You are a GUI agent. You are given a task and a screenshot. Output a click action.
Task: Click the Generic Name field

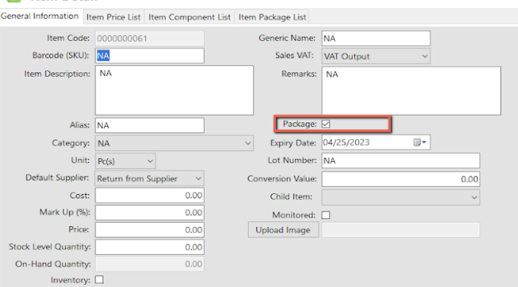(376, 39)
